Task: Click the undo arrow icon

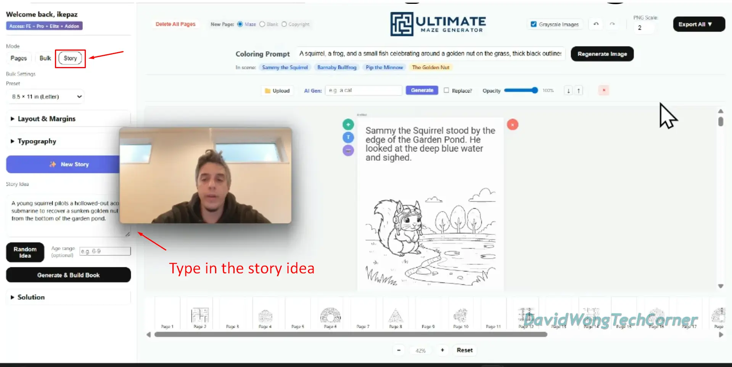Action: [x=596, y=24]
